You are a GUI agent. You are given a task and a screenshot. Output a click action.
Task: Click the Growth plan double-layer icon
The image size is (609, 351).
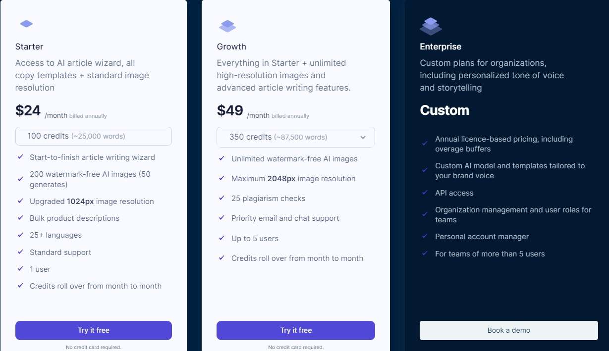pyautogui.click(x=227, y=26)
